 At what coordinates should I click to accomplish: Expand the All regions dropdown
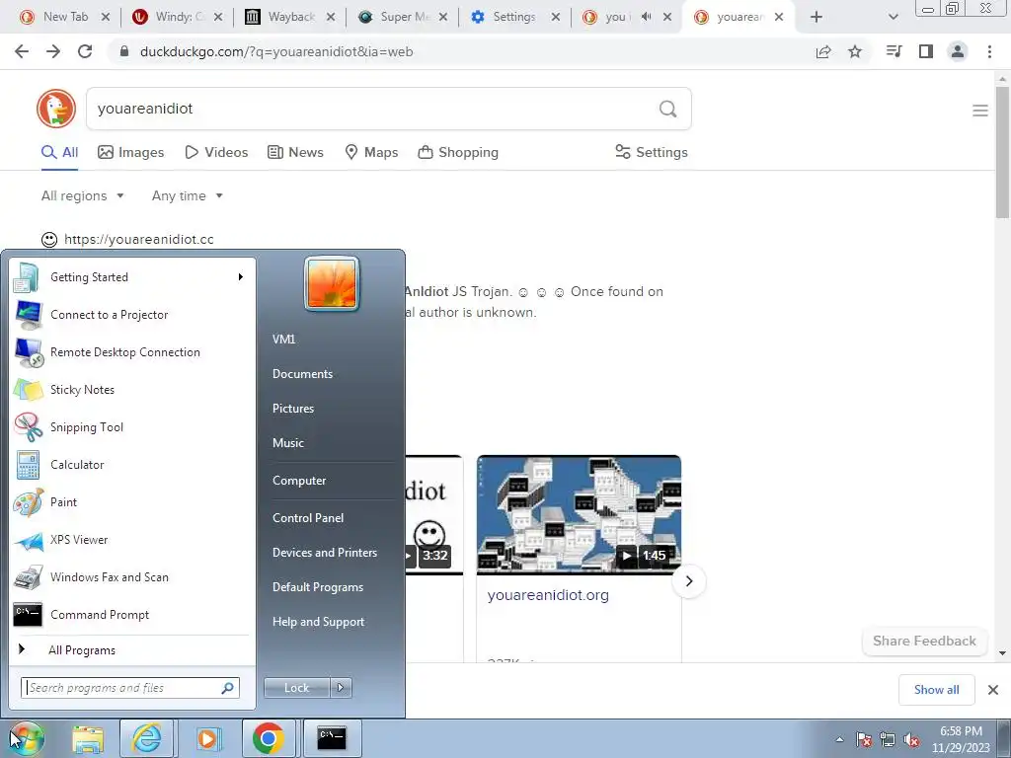(83, 196)
